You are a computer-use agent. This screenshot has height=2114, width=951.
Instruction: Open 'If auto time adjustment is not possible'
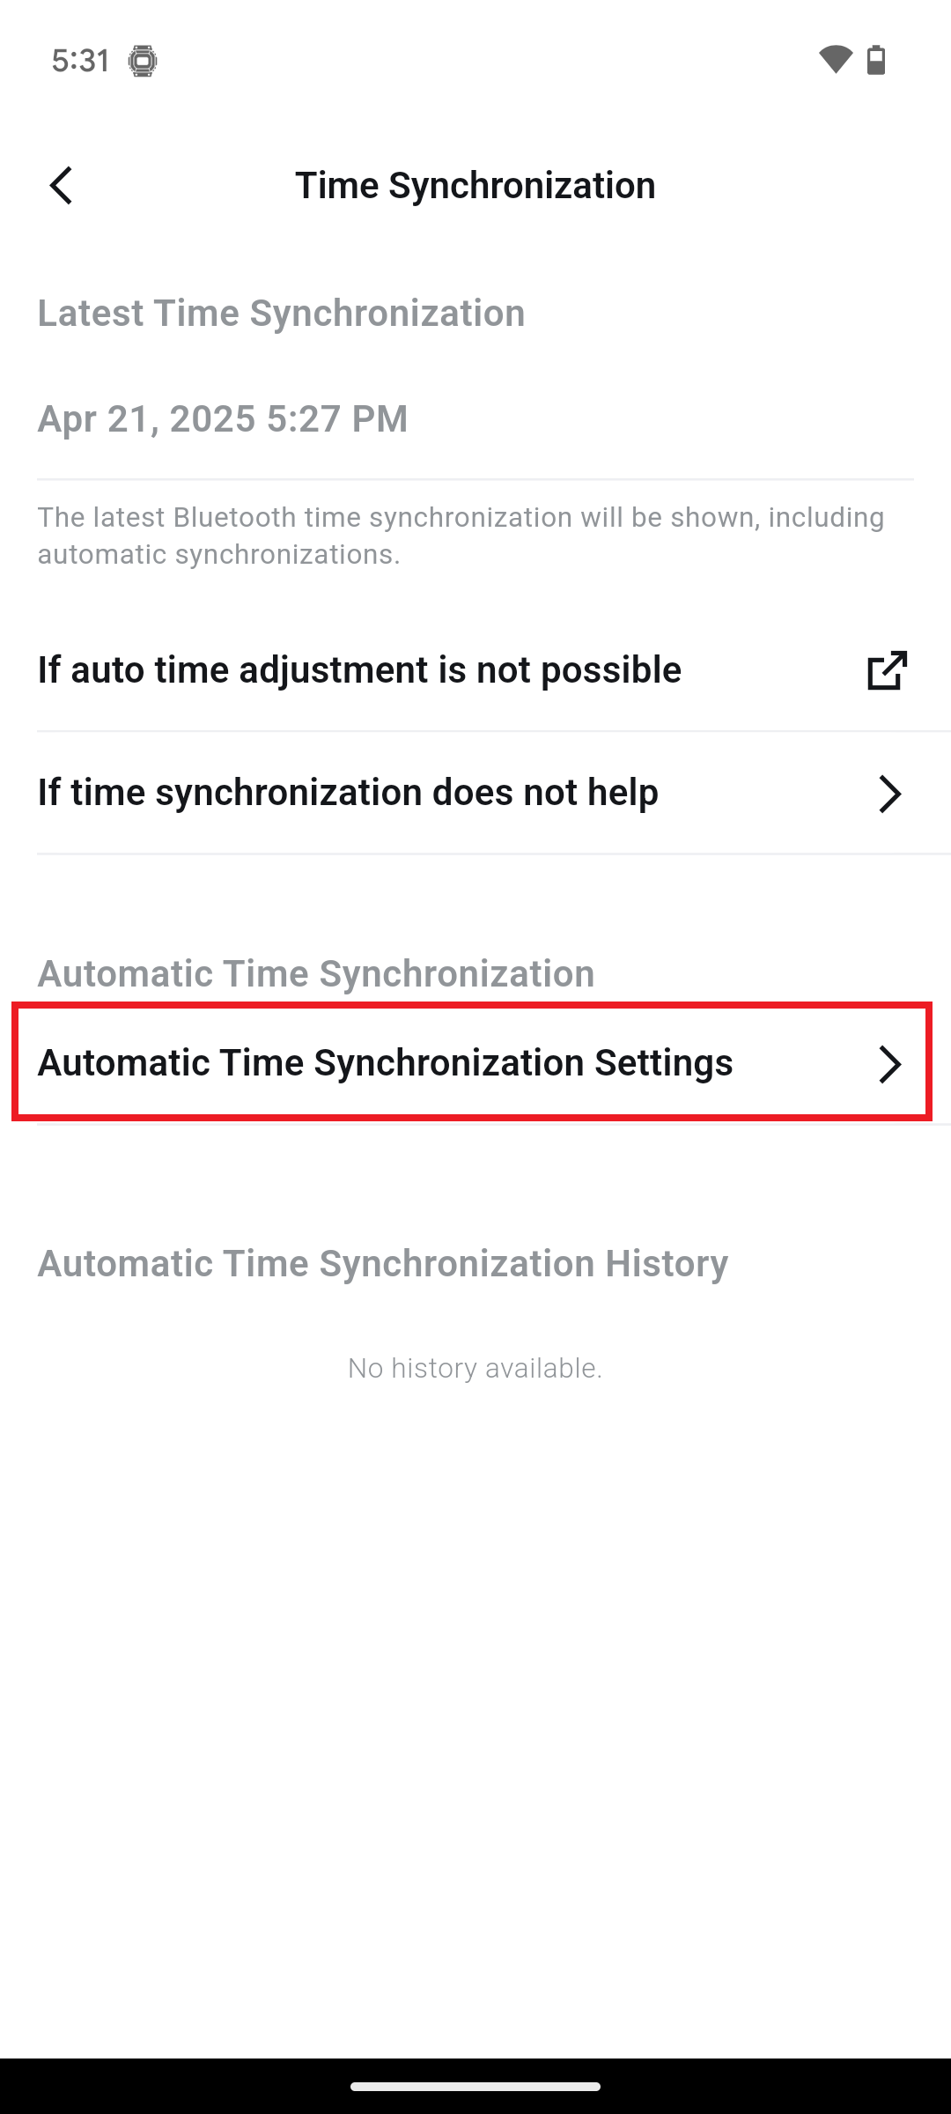pyautogui.click(x=359, y=670)
